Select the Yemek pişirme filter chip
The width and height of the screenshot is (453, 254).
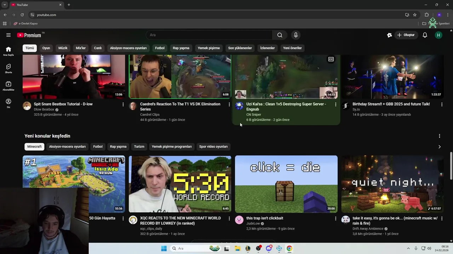[x=209, y=48]
